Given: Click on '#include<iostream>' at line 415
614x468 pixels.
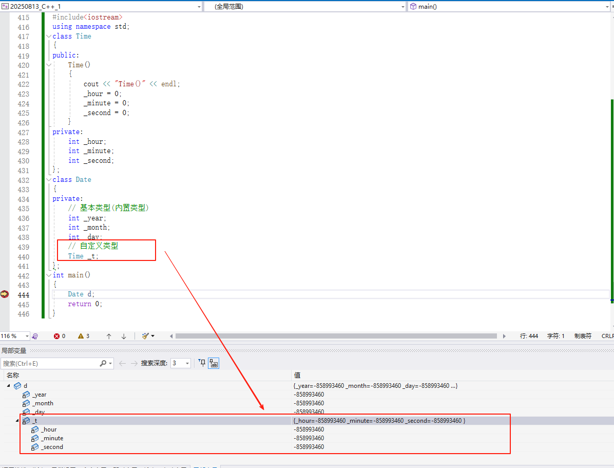Looking at the screenshot, I should [87, 17].
